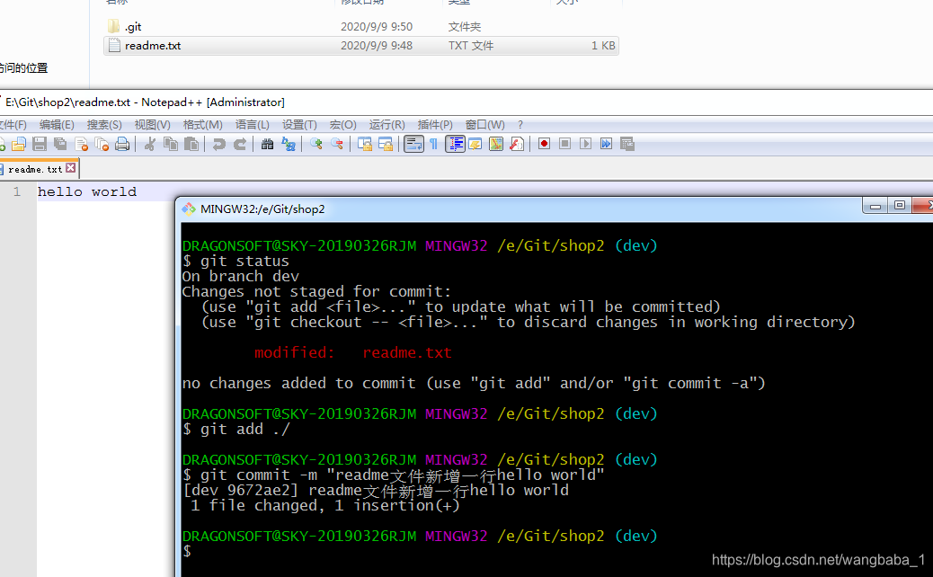This screenshot has width=933, height=577.
Task: Click the last empty '$' prompt in terminal
Action: point(188,552)
